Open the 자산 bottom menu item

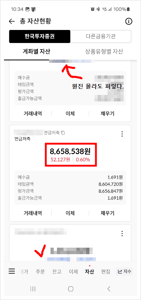pos(89,271)
